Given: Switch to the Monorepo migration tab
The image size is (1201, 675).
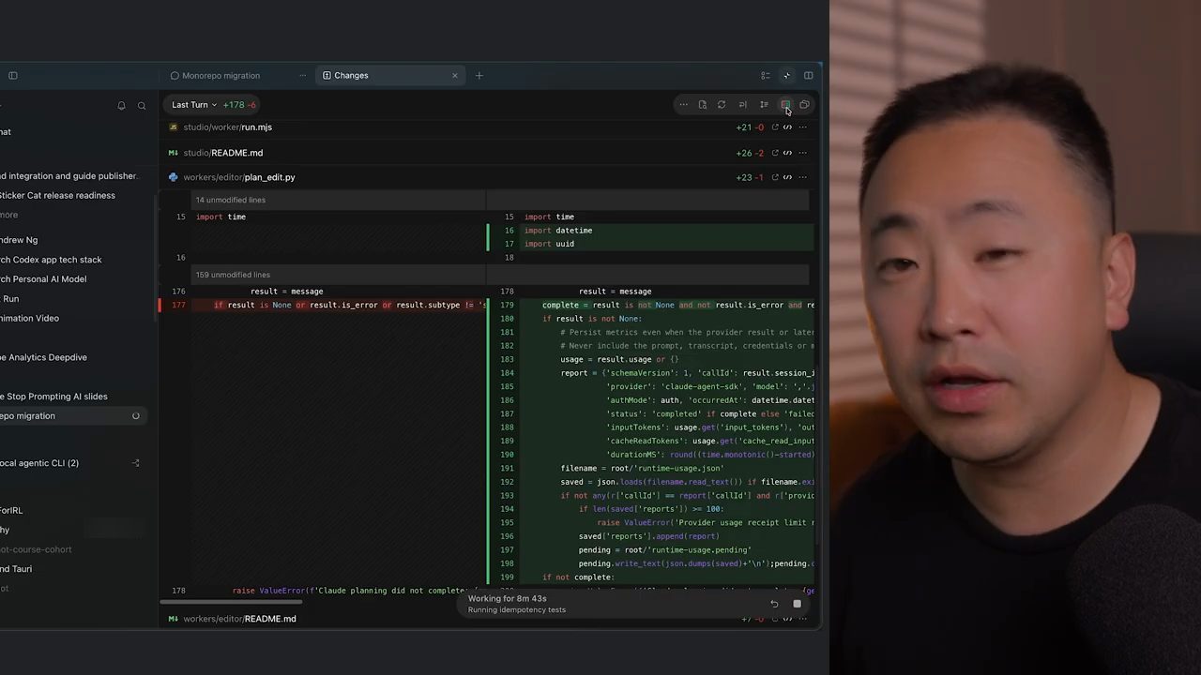Looking at the screenshot, I should (221, 75).
